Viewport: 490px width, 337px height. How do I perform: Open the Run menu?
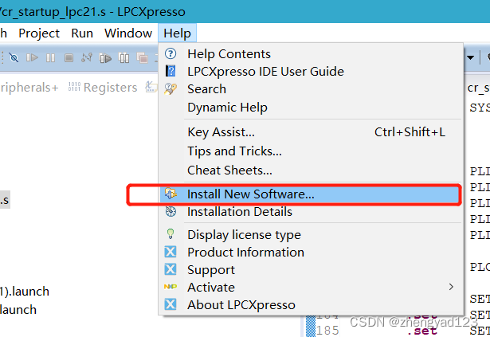(x=82, y=33)
